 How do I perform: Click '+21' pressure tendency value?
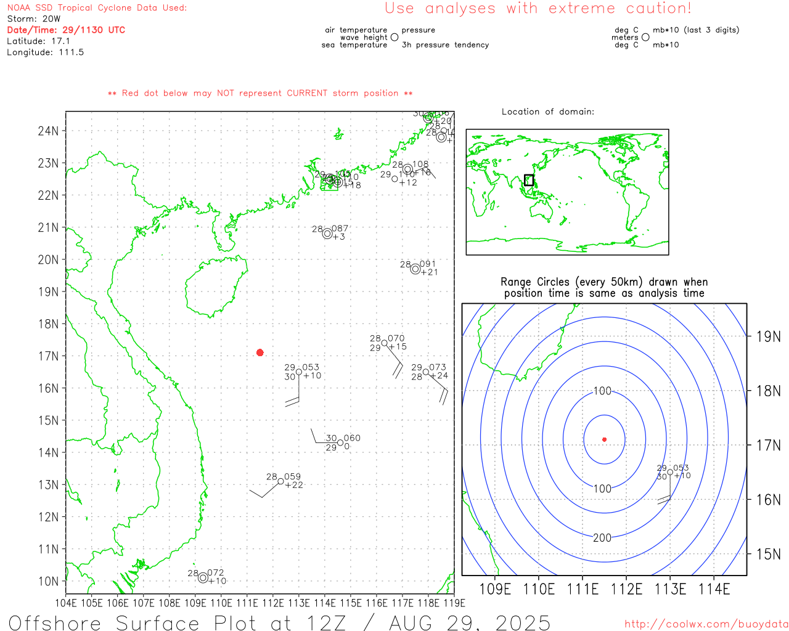429,272
